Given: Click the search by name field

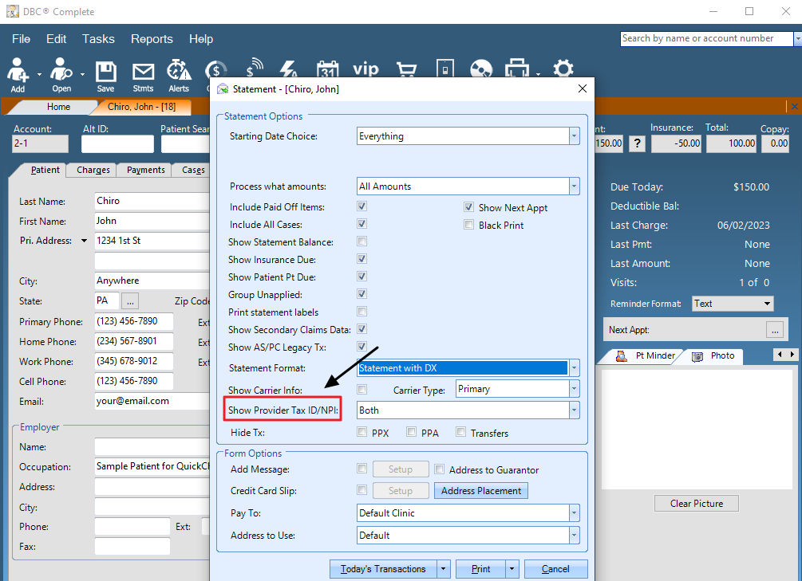Looking at the screenshot, I should [x=705, y=38].
